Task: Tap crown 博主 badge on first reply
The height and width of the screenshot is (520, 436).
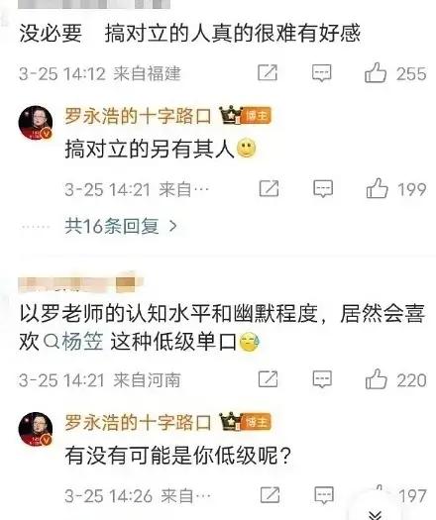Action: 246,115
